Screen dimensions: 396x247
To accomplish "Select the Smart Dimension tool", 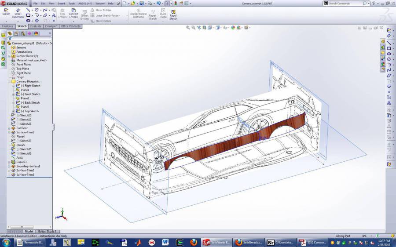I will pyautogui.click(x=18, y=13).
